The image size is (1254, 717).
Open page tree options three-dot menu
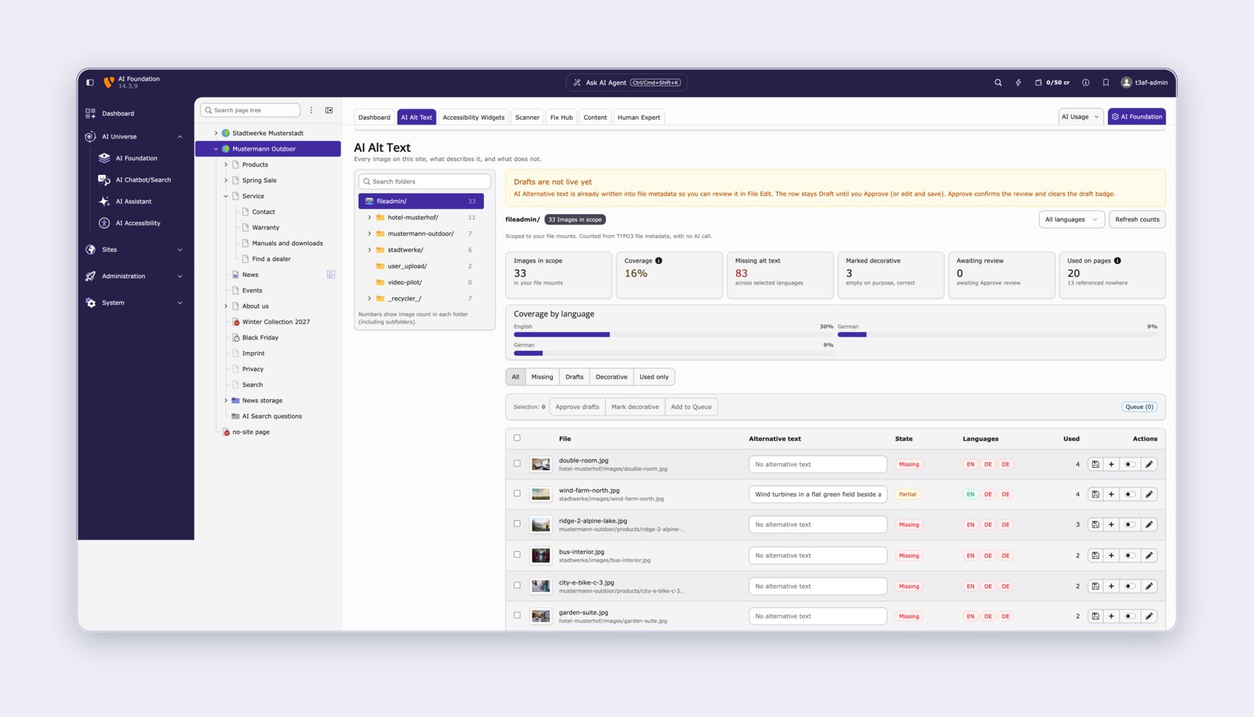pos(311,110)
